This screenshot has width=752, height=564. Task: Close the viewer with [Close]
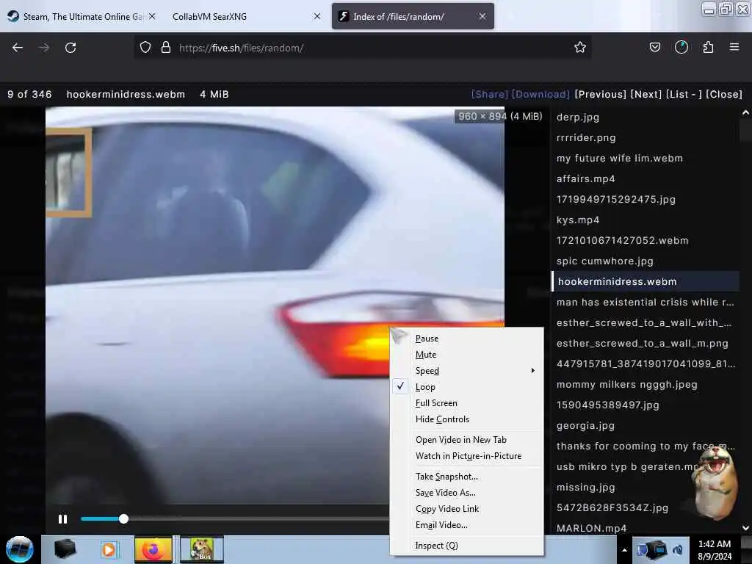click(723, 94)
